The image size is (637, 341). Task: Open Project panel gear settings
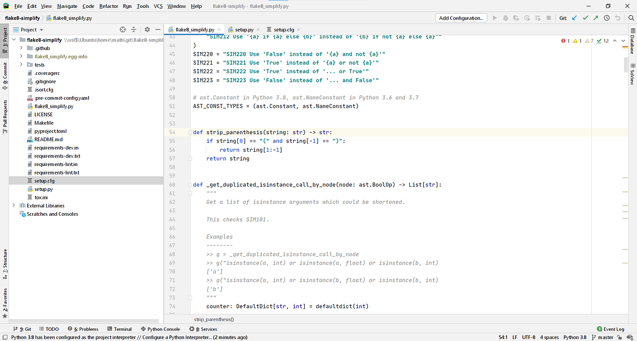[147, 30]
